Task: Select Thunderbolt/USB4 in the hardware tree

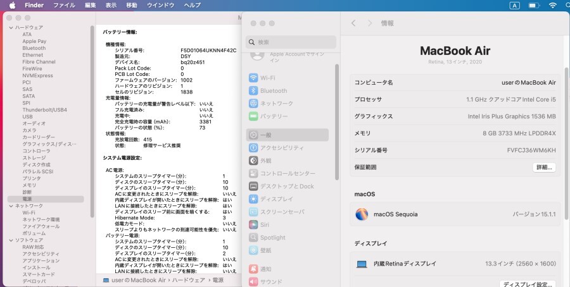Action: (45, 110)
